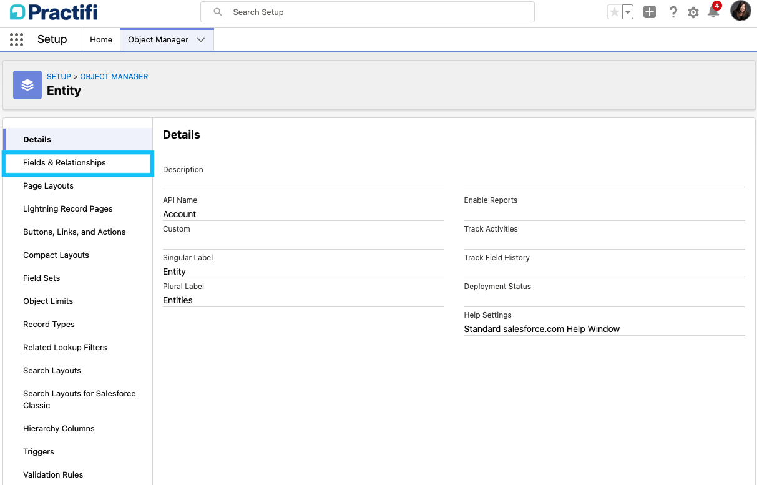
Task: Click the SETUP breadcrumb link
Action: pos(59,76)
